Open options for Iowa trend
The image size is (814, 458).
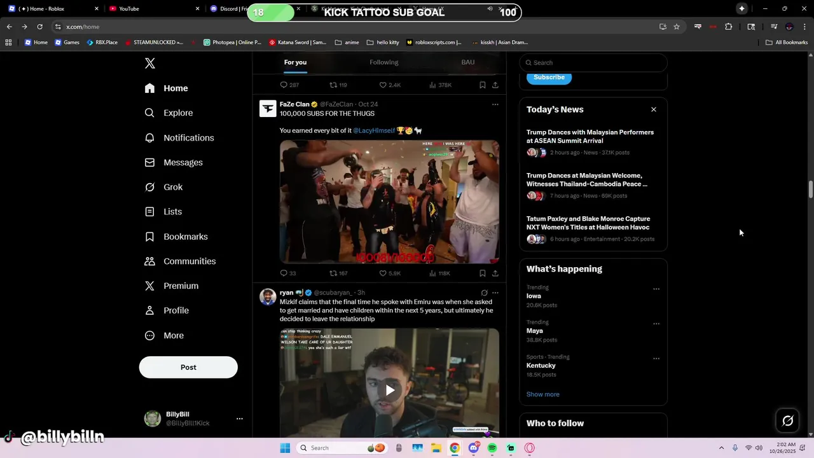click(x=656, y=289)
